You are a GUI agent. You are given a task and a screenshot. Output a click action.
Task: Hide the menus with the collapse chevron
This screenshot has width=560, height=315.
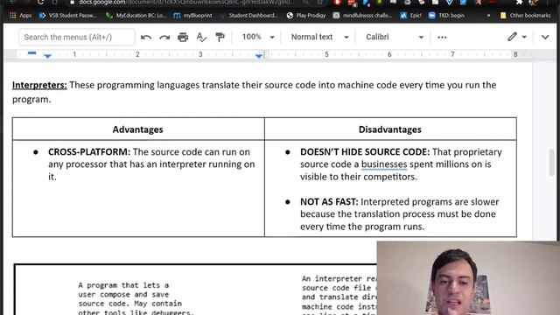click(545, 37)
